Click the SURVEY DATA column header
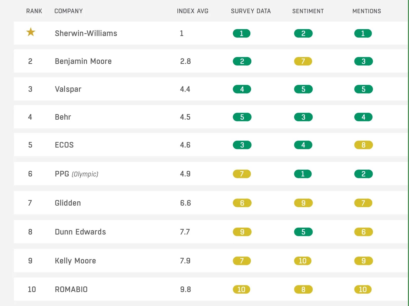 (251, 11)
